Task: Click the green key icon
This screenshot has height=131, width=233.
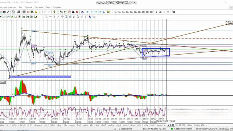Action: (x=55, y=12)
